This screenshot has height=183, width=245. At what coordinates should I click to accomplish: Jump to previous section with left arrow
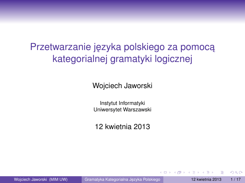(204, 172)
